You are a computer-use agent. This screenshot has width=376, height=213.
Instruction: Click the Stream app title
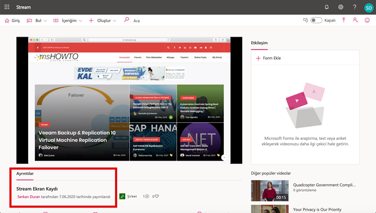click(24, 7)
